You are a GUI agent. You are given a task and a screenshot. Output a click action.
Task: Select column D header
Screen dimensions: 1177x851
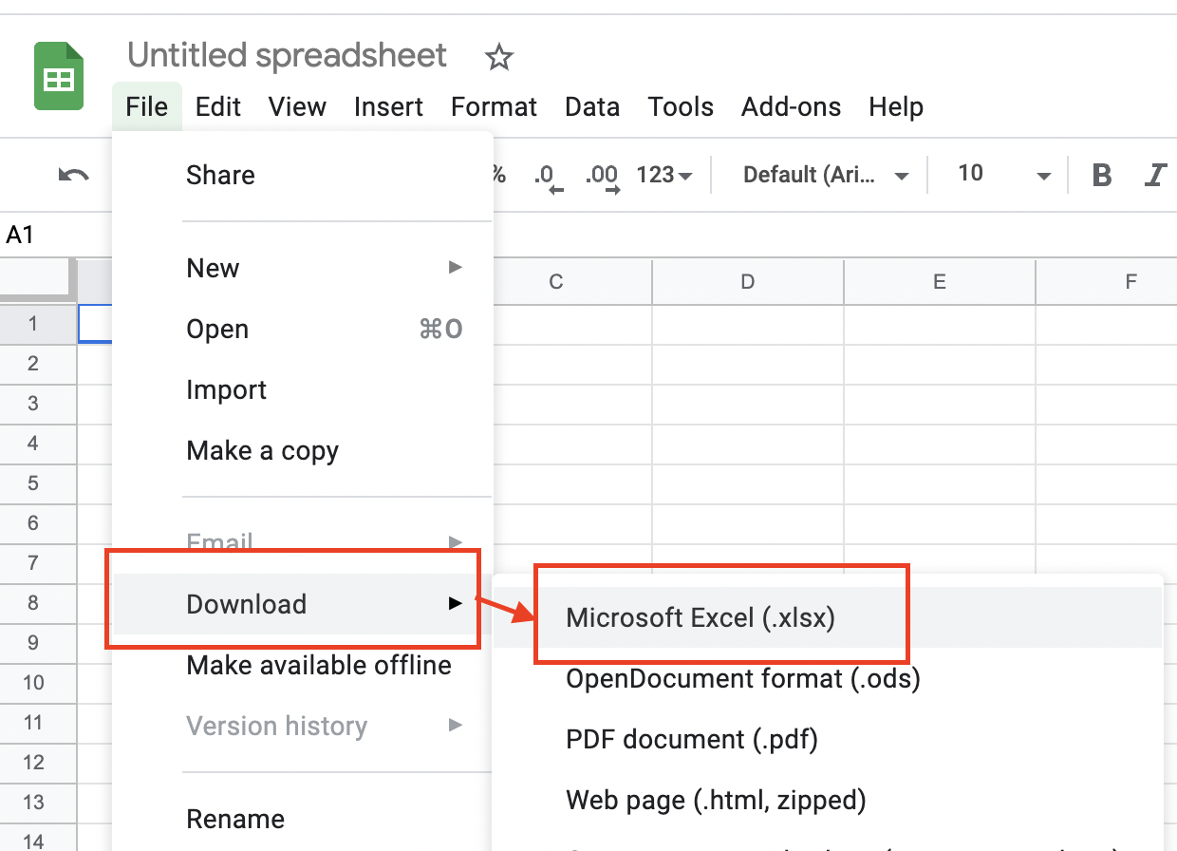748,281
